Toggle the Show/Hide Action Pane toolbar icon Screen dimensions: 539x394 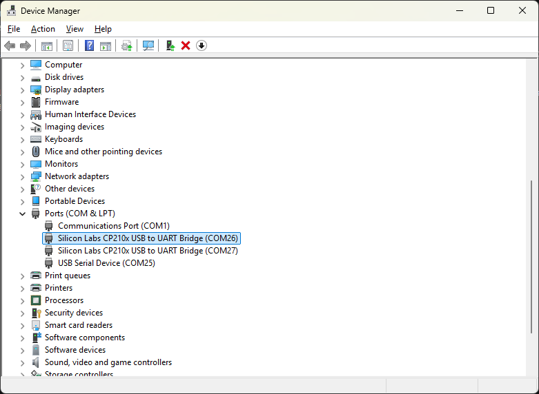(106, 45)
